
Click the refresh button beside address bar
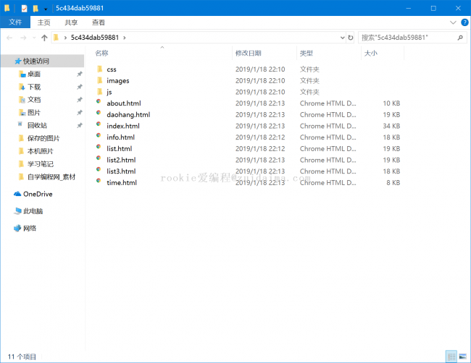coord(351,37)
